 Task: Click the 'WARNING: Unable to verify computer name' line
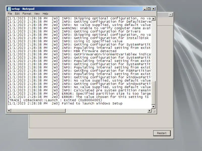click(79, 28)
